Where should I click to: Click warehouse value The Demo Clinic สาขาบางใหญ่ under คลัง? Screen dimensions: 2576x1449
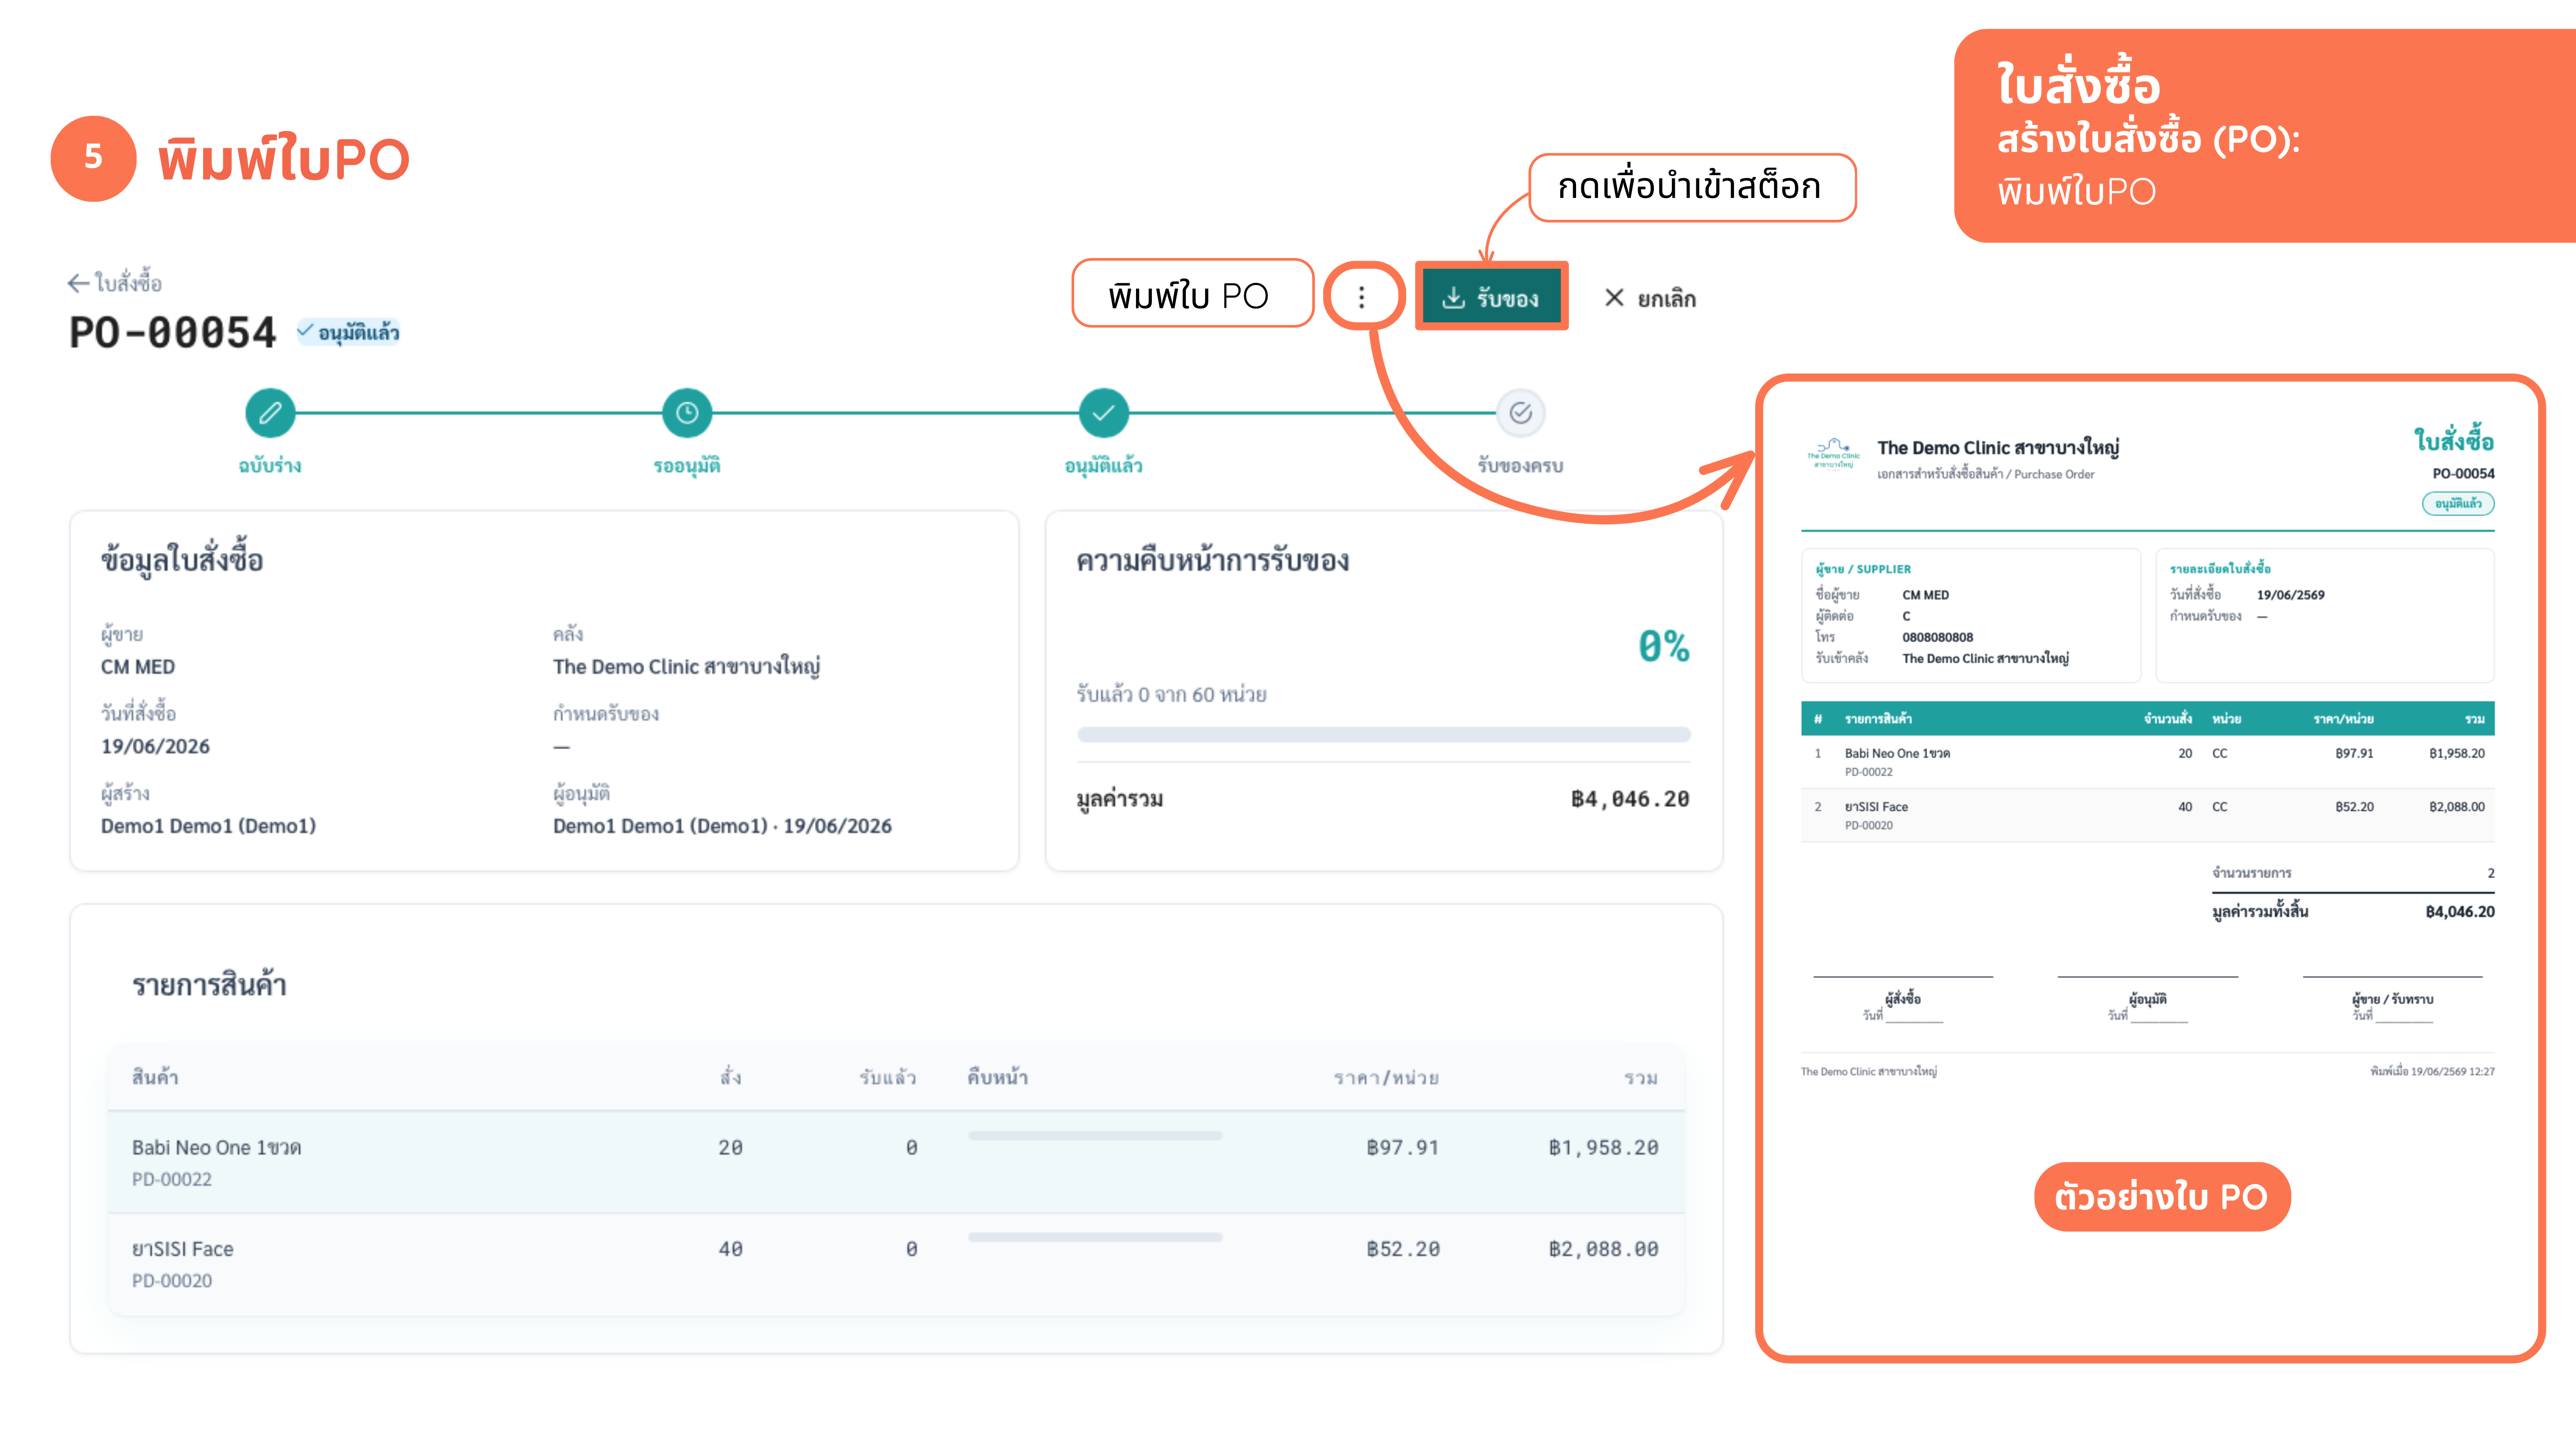tap(687, 667)
